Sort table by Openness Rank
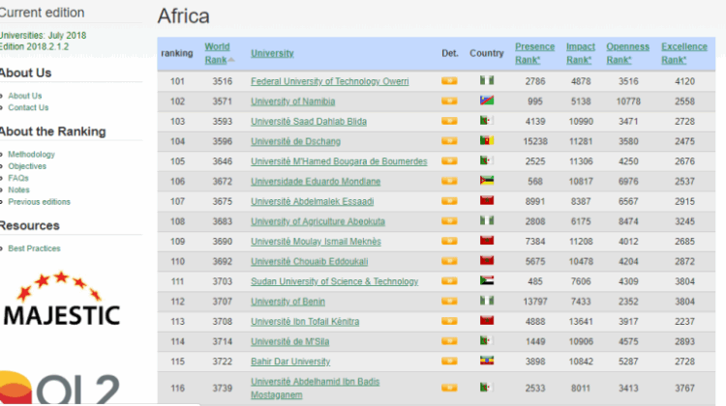This screenshot has width=726, height=406. point(628,53)
